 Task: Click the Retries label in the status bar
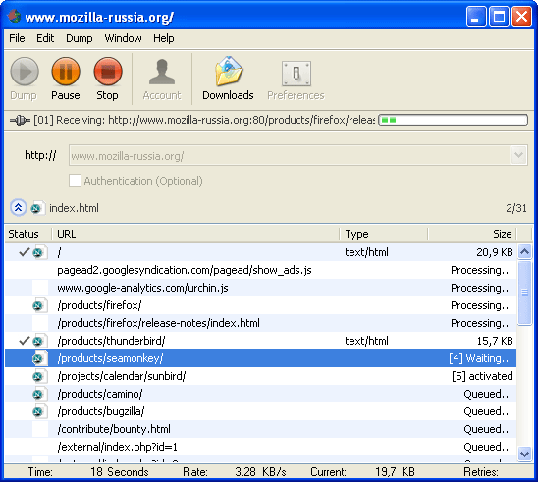(481, 472)
